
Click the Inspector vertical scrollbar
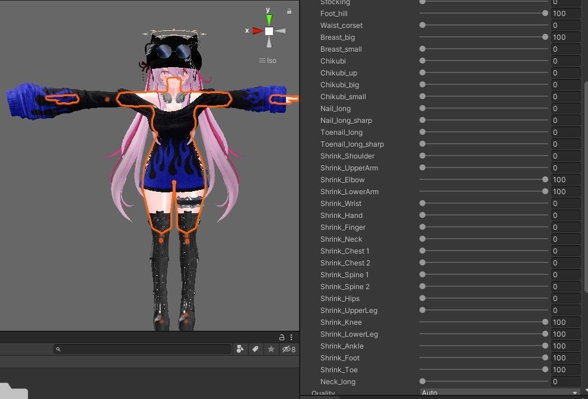click(586, 186)
